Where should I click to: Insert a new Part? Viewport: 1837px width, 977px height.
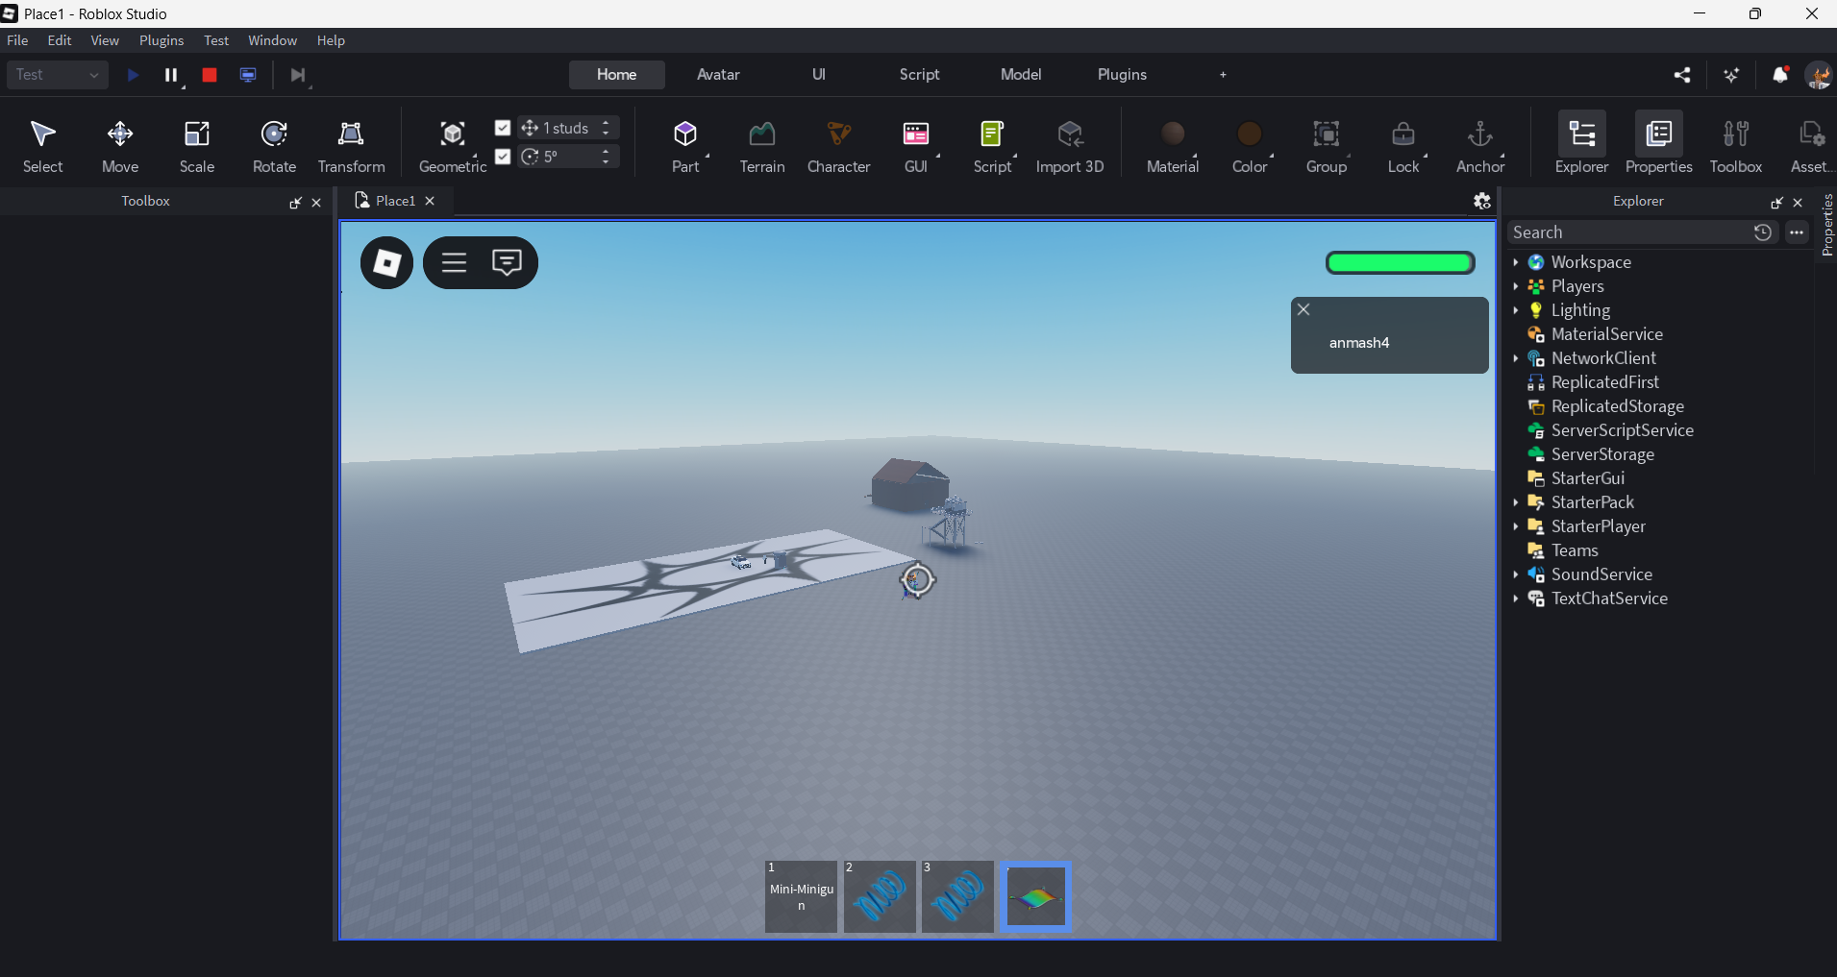(x=684, y=145)
